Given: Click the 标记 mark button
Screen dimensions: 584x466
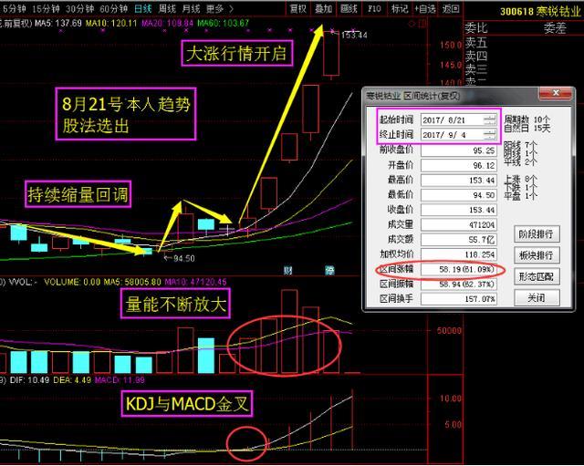Looking at the screenshot, I should tap(399, 7).
